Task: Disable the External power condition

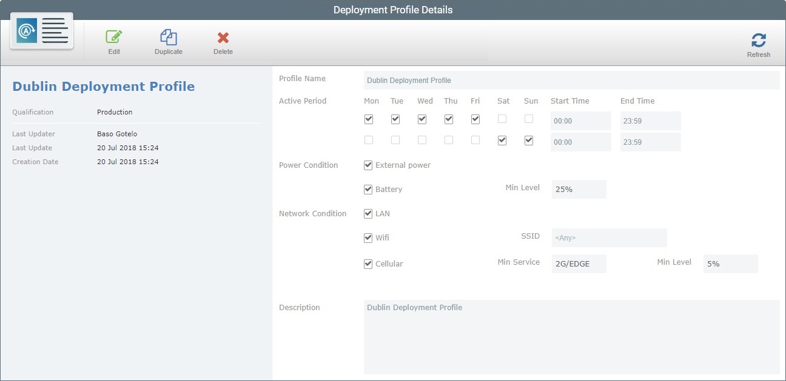Action: pos(368,165)
